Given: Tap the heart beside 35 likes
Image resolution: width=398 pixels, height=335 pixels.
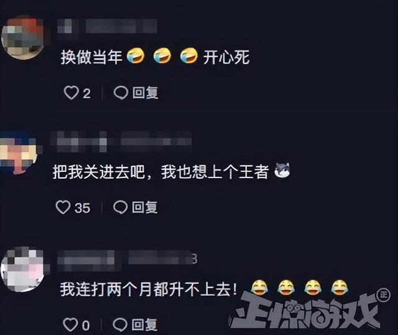Looking at the screenshot, I should 63,207.
